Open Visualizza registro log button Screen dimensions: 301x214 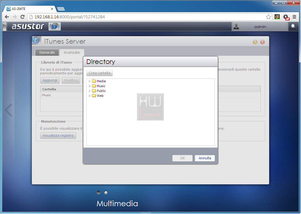58,135
